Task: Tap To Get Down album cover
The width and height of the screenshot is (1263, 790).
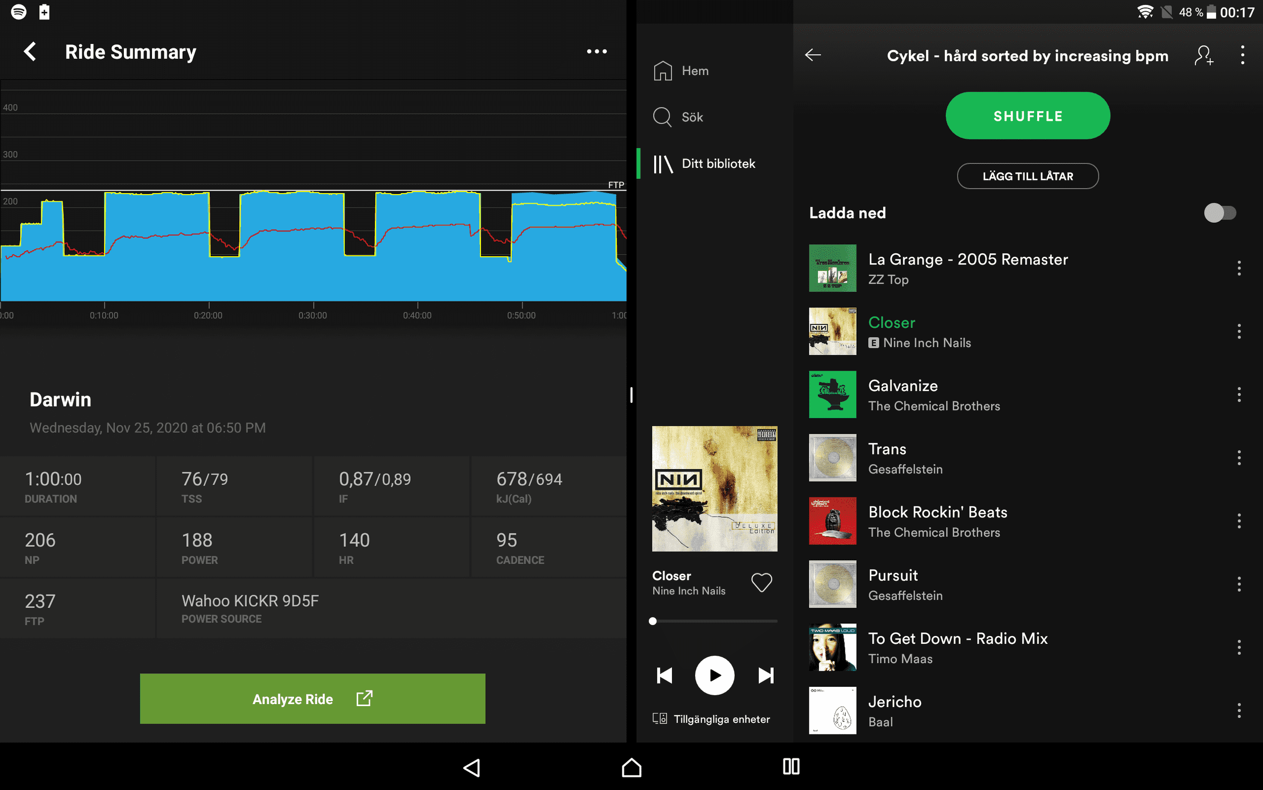Action: (x=832, y=647)
